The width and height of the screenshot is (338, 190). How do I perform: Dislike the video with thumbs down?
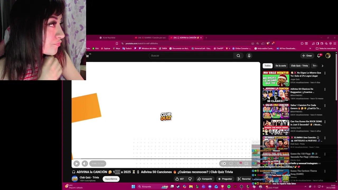click(x=190, y=179)
